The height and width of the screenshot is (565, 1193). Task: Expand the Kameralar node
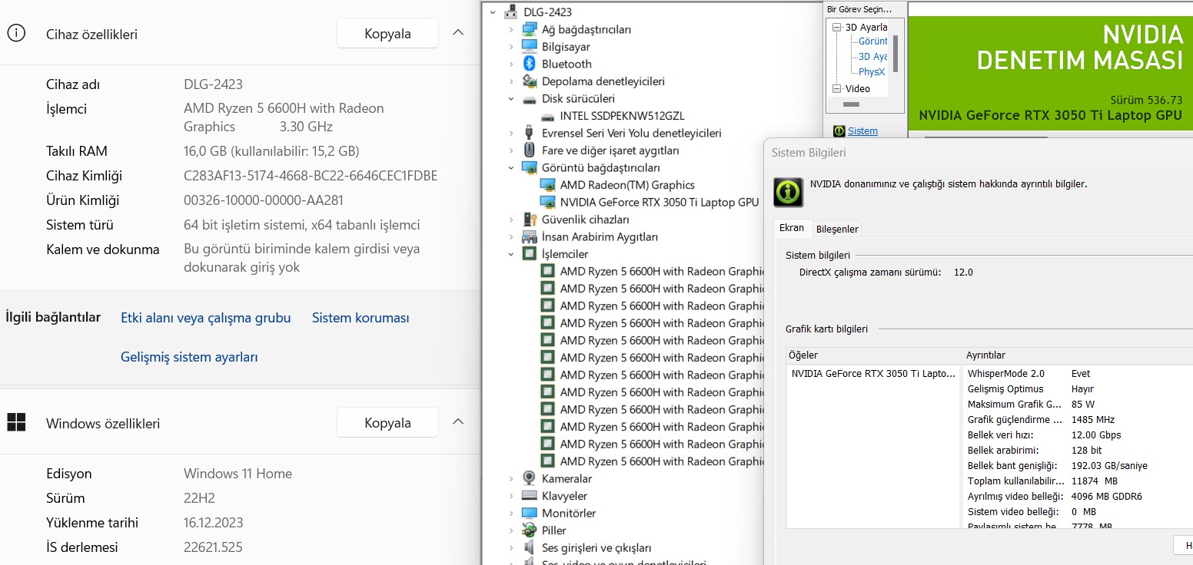tap(511, 478)
